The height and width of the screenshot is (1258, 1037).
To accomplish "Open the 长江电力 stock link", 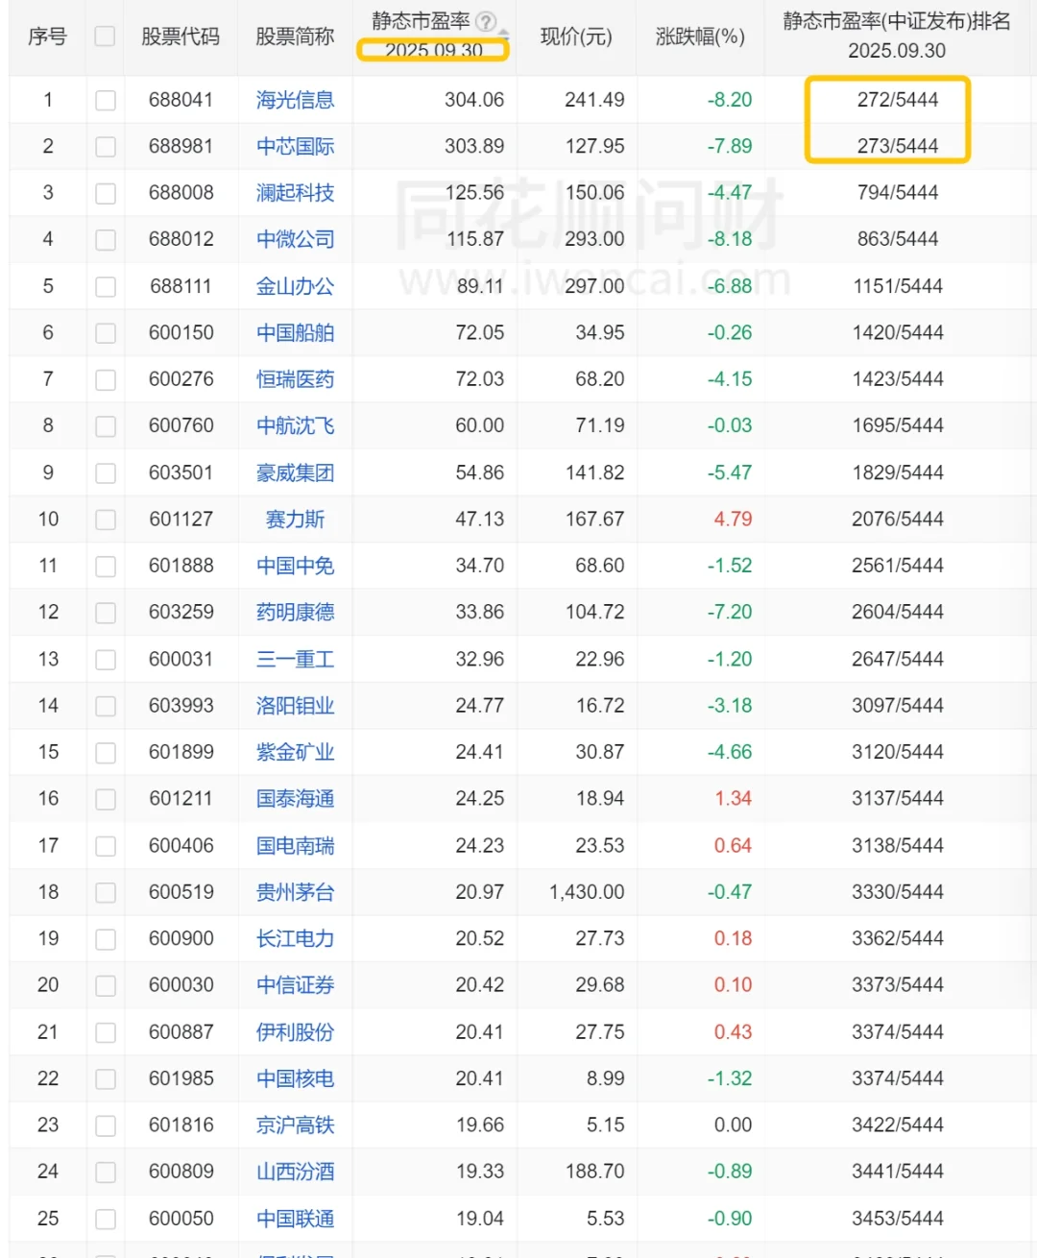I will pyautogui.click(x=295, y=938).
